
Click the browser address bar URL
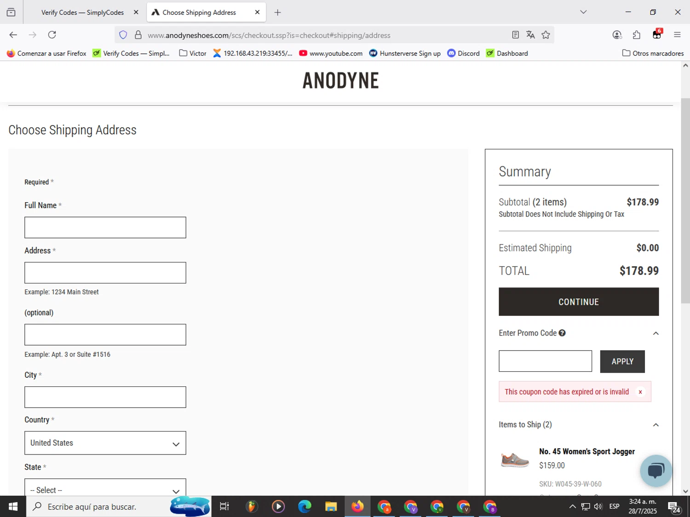269,35
